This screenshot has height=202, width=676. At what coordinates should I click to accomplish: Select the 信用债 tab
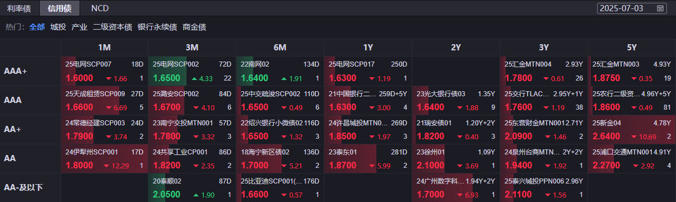click(60, 8)
